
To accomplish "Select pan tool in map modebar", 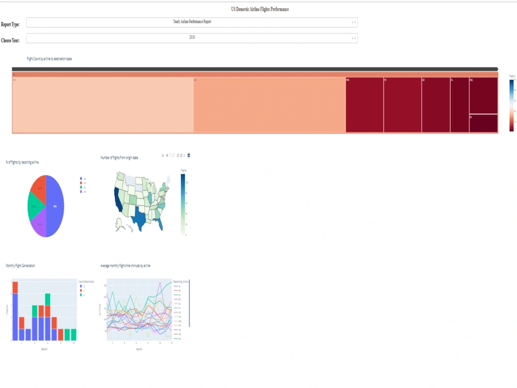I will [x=167, y=155].
